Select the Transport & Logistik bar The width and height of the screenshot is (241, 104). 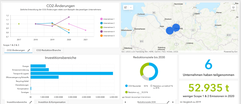pyautogui.click(x=72, y=73)
